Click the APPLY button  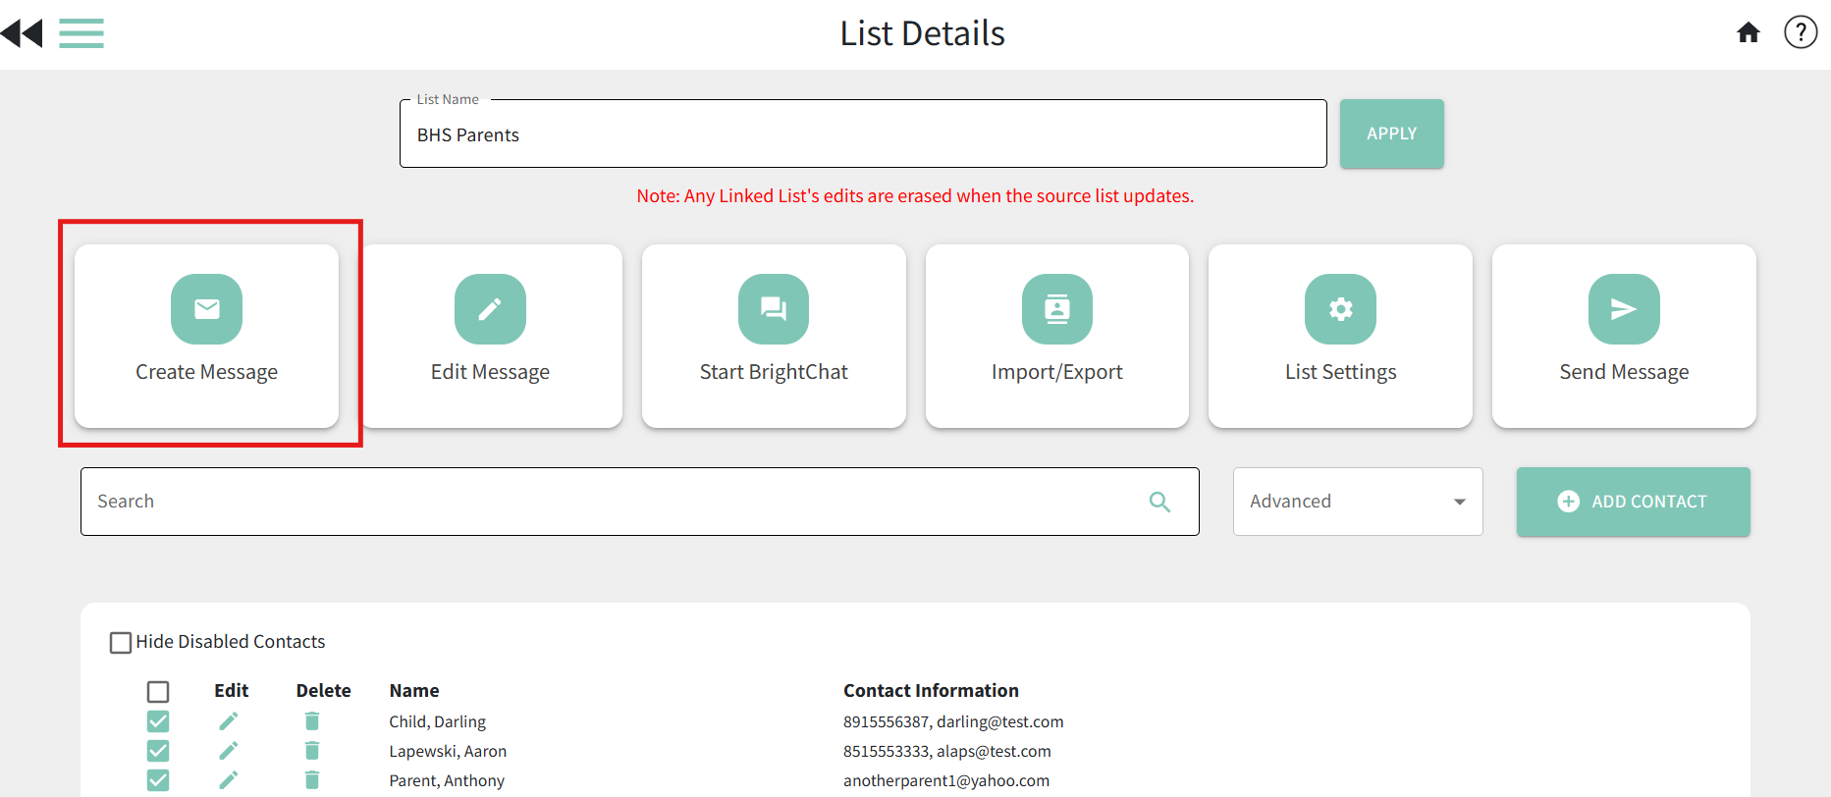(1391, 133)
